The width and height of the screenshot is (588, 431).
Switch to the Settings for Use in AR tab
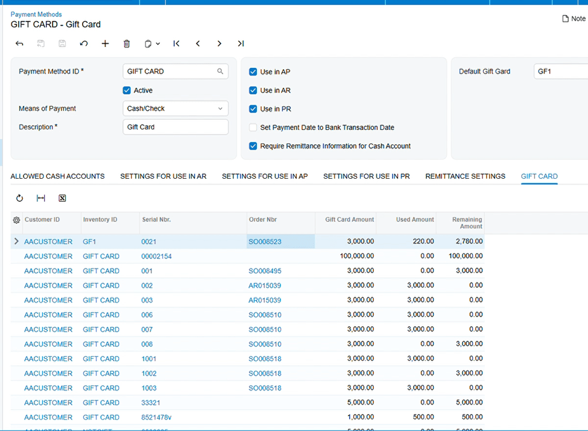click(163, 176)
